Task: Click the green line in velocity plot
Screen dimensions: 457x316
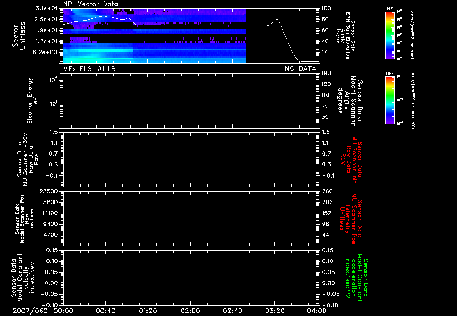Action: [x=189, y=283]
